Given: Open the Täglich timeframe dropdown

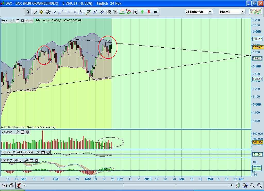Looking at the screenshot, I should pos(232,12).
